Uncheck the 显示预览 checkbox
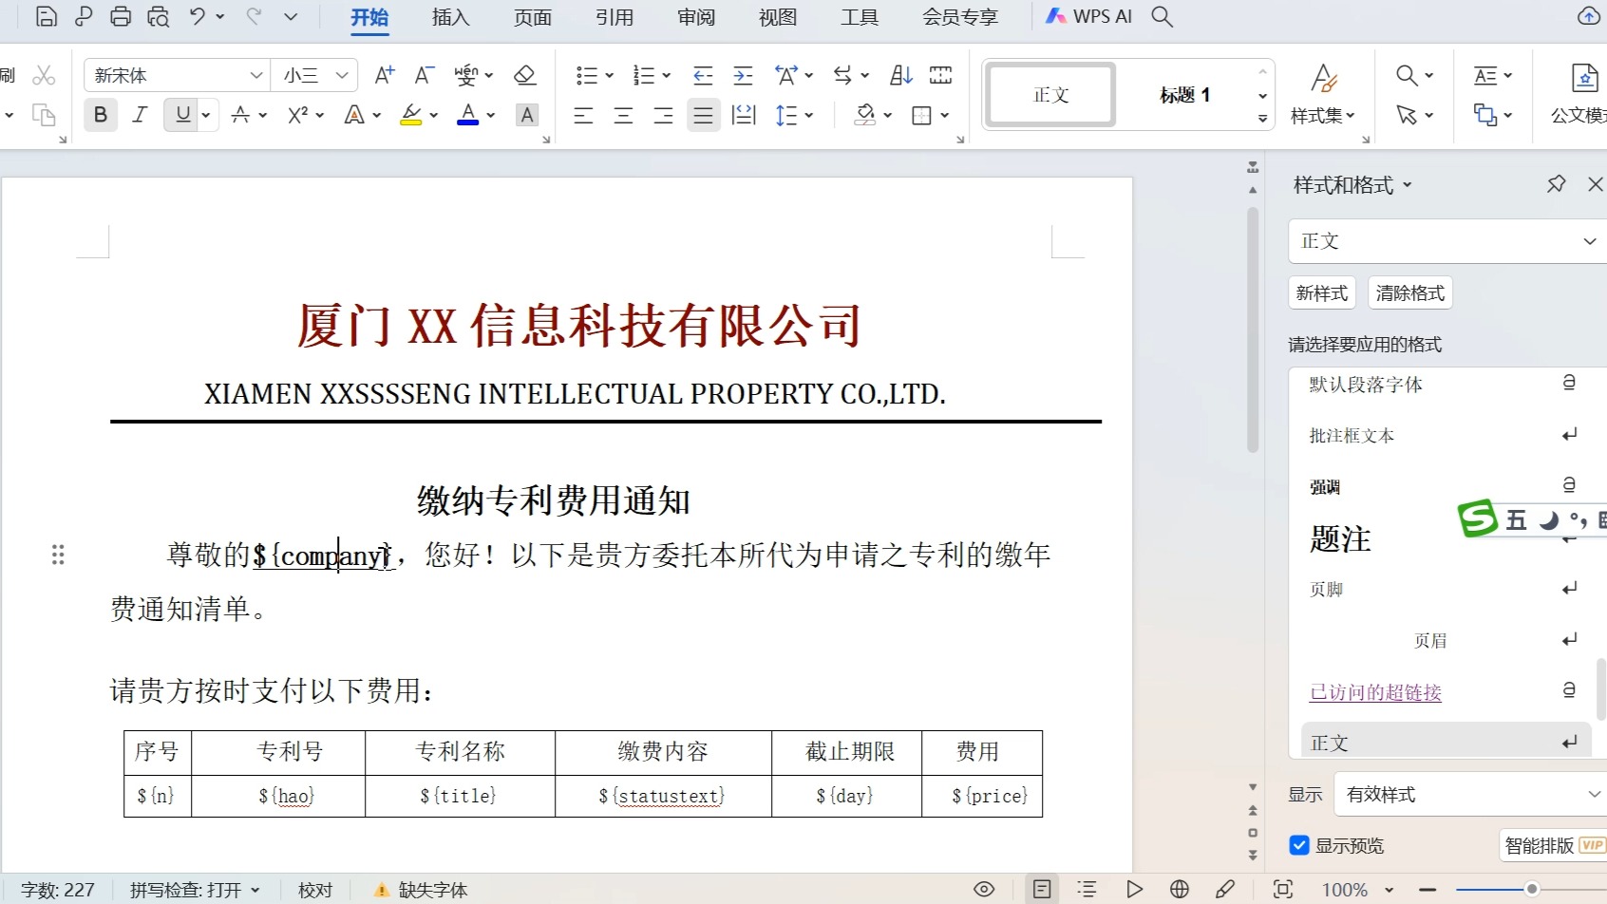The image size is (1607, 904). pos(1299,845)
